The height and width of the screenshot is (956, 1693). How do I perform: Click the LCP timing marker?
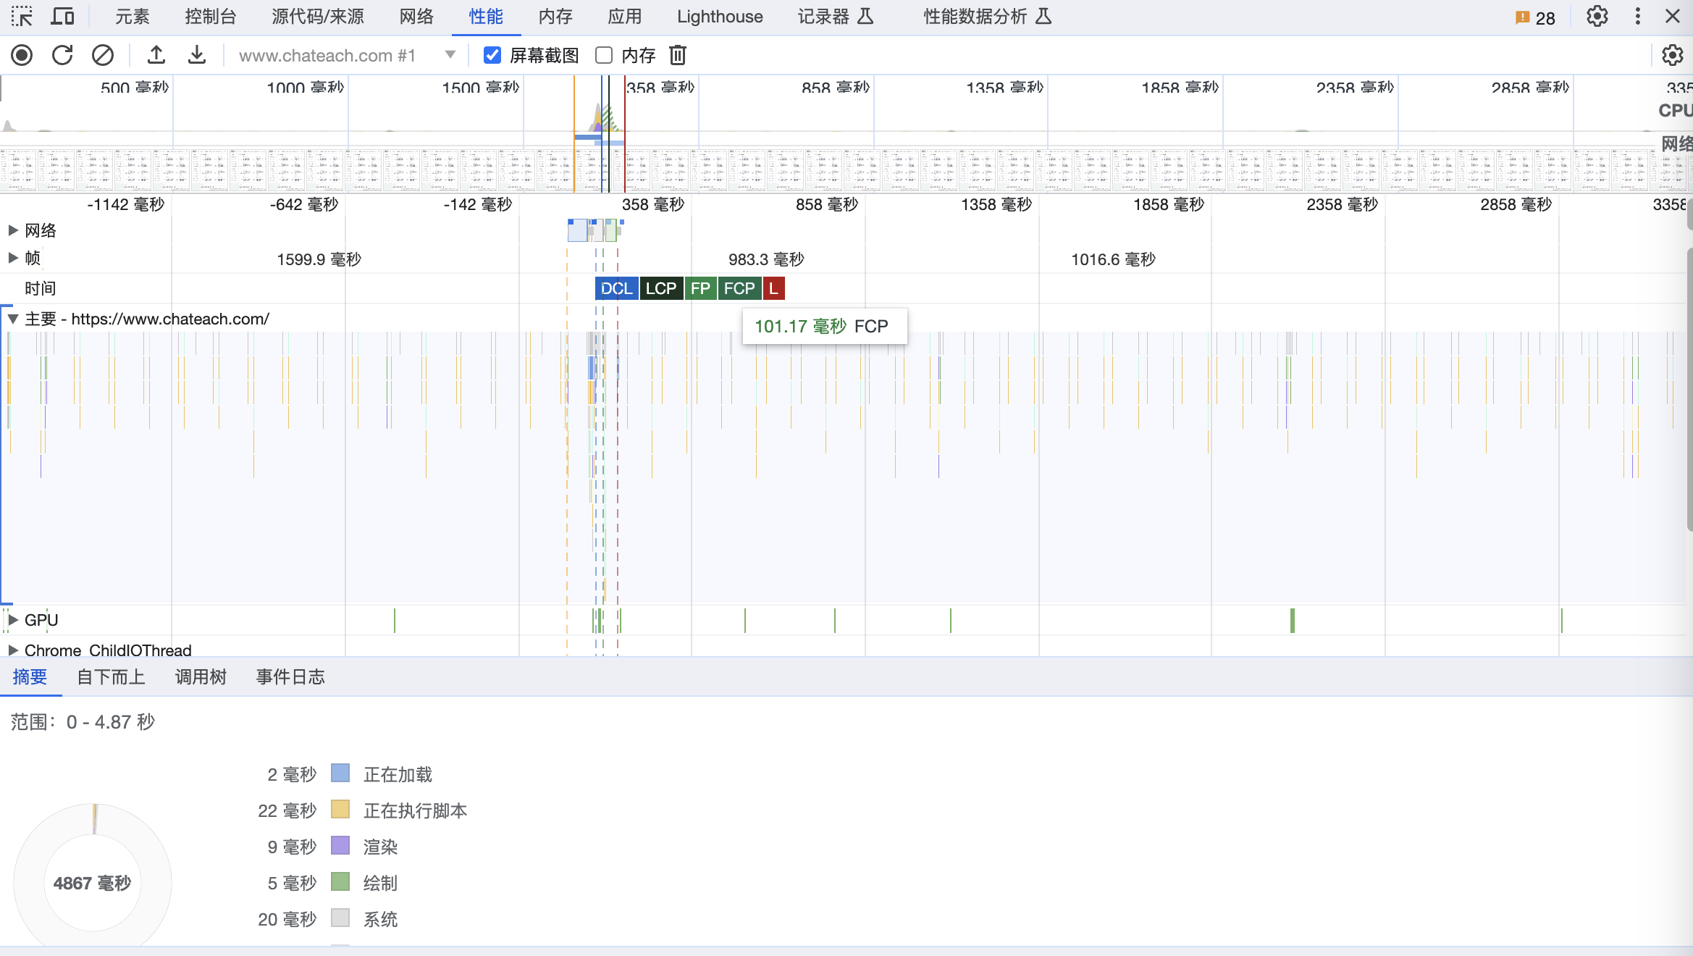point(659,288)
